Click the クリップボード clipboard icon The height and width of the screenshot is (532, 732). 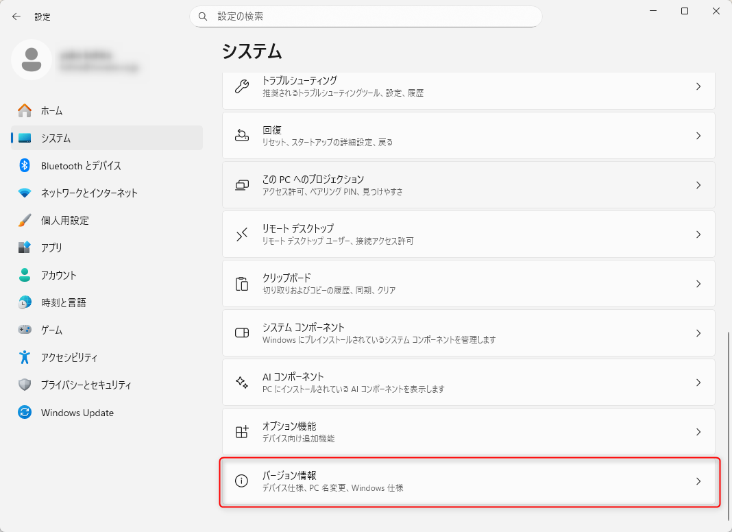point(242,284)
